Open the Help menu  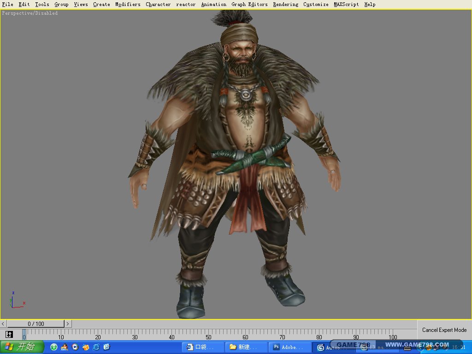coord(370,4)
